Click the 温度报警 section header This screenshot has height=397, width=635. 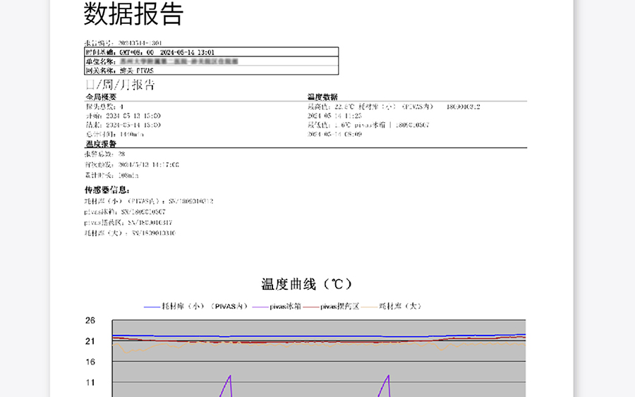point(101,143)
